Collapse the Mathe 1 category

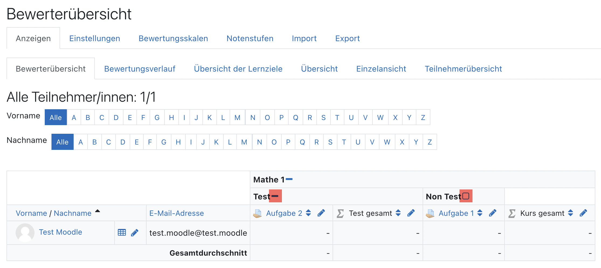pos(289,179)
